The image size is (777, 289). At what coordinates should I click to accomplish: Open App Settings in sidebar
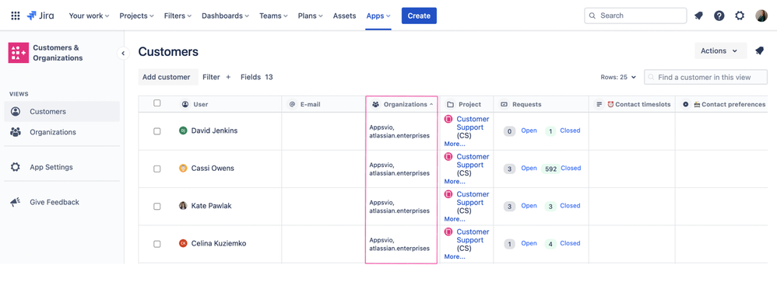(x=62, y=167)
